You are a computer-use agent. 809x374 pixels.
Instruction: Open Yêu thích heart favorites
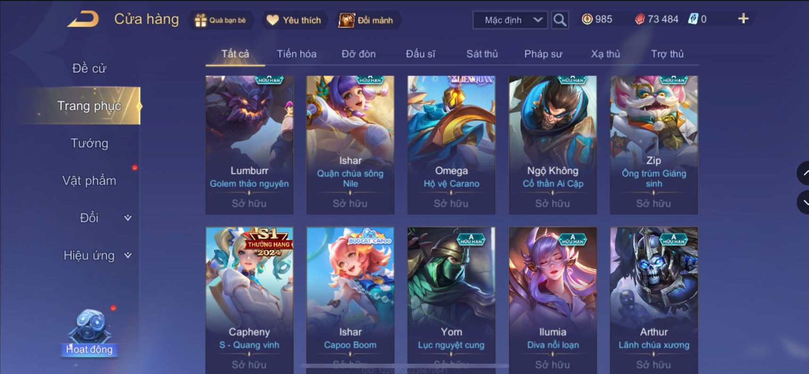click(x=294, y=20)
